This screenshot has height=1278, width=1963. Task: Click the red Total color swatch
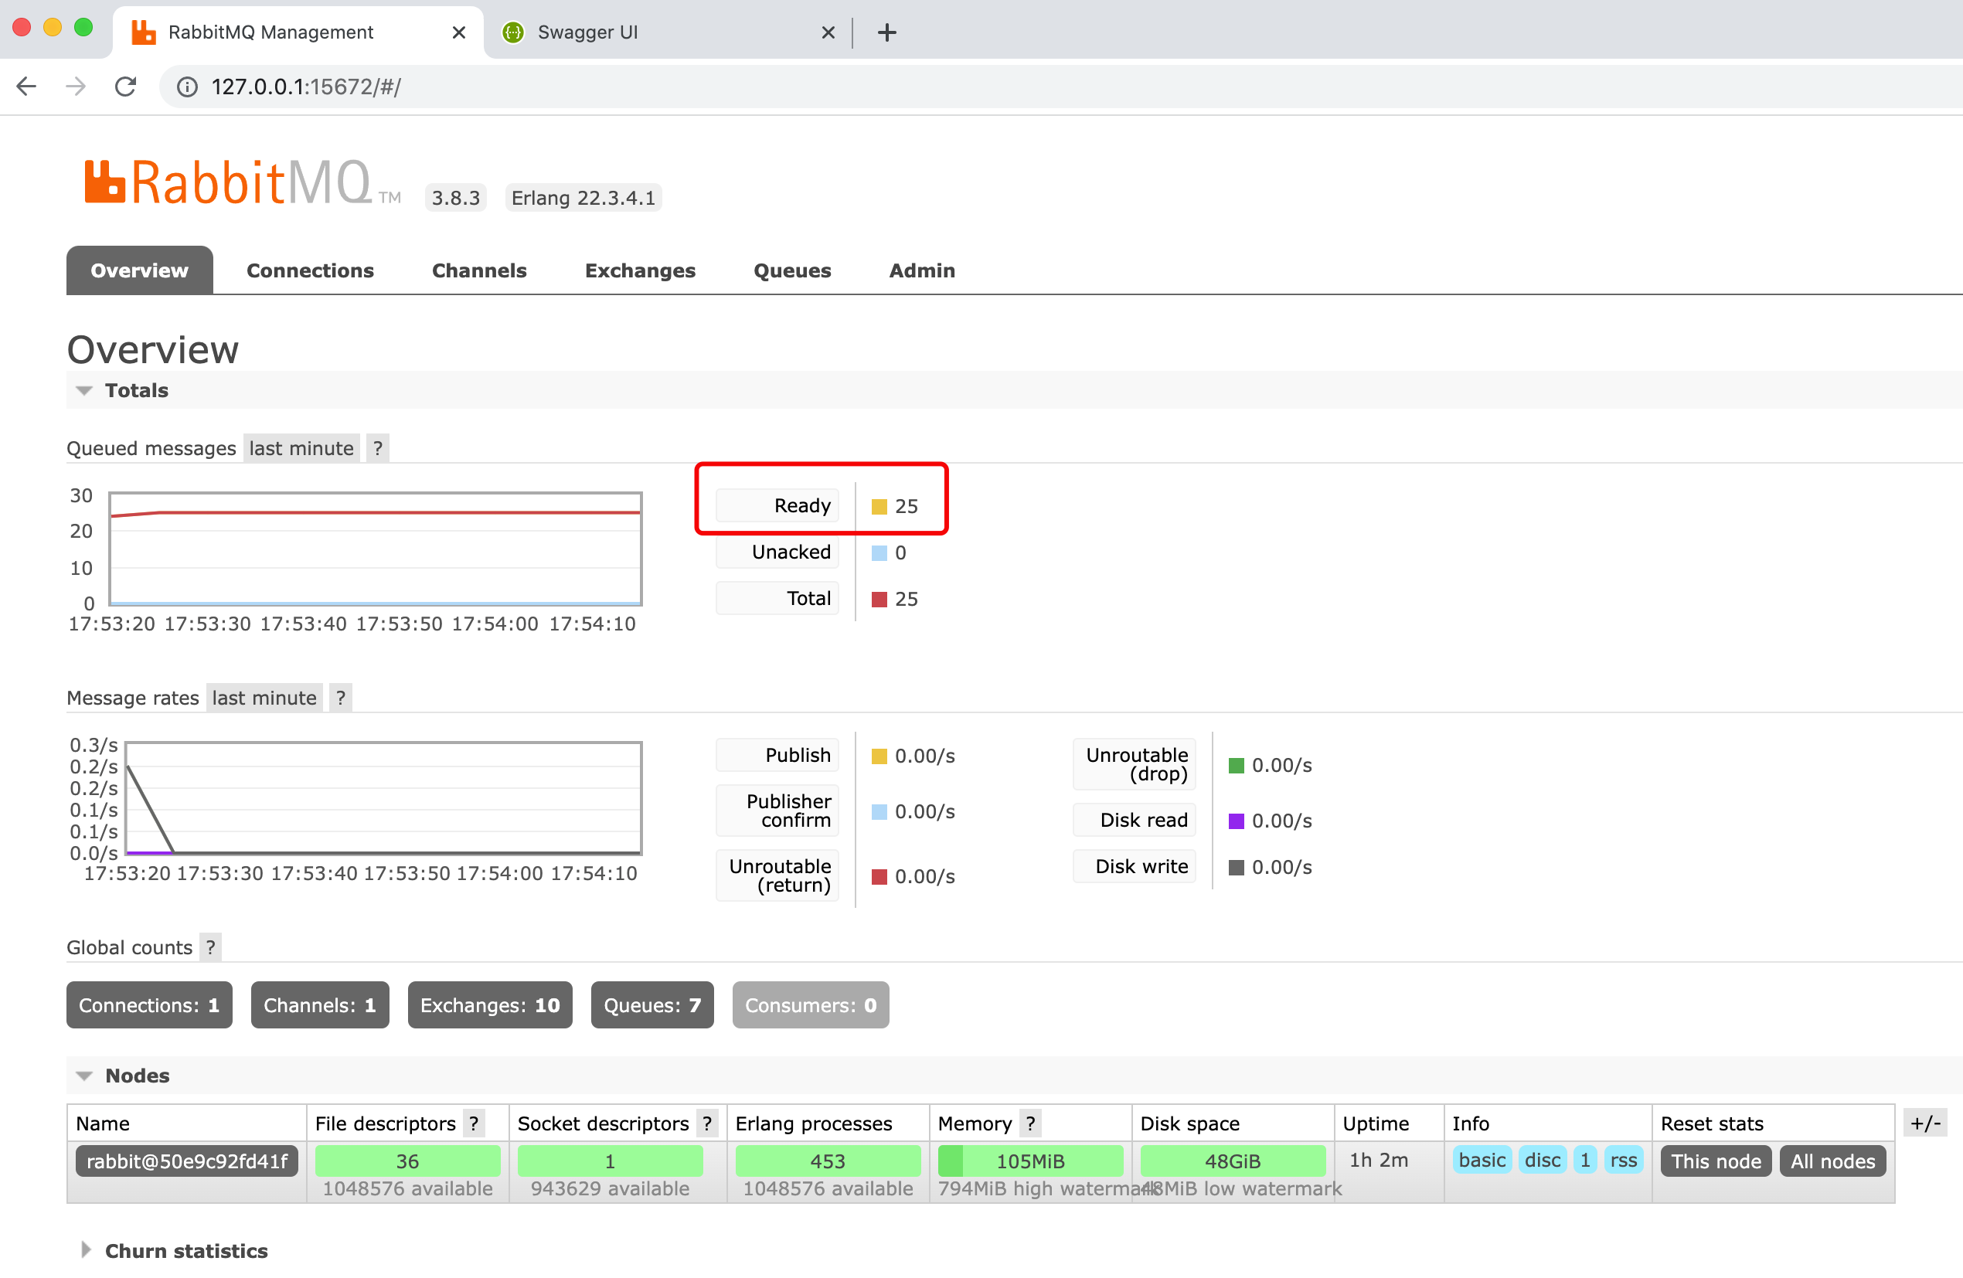879,600
